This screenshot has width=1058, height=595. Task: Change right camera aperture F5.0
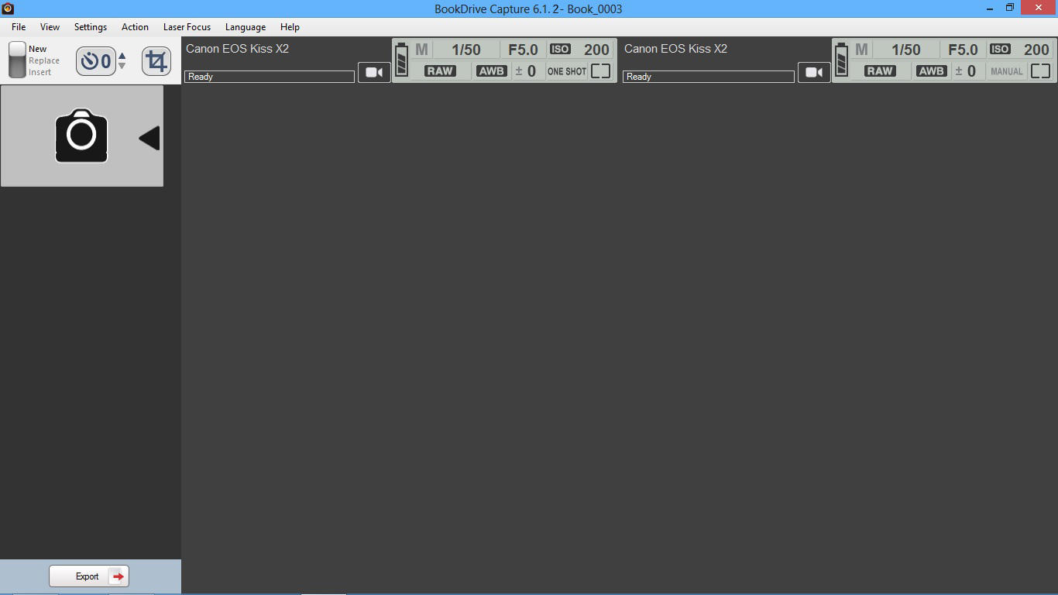[963, 50]
